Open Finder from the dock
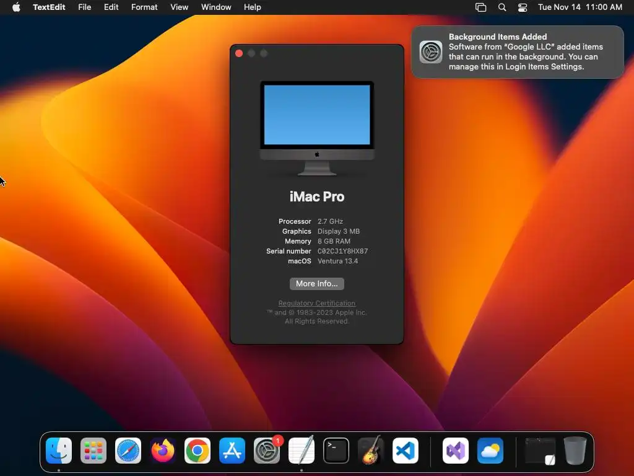The image size is (634, 476). 59,450
